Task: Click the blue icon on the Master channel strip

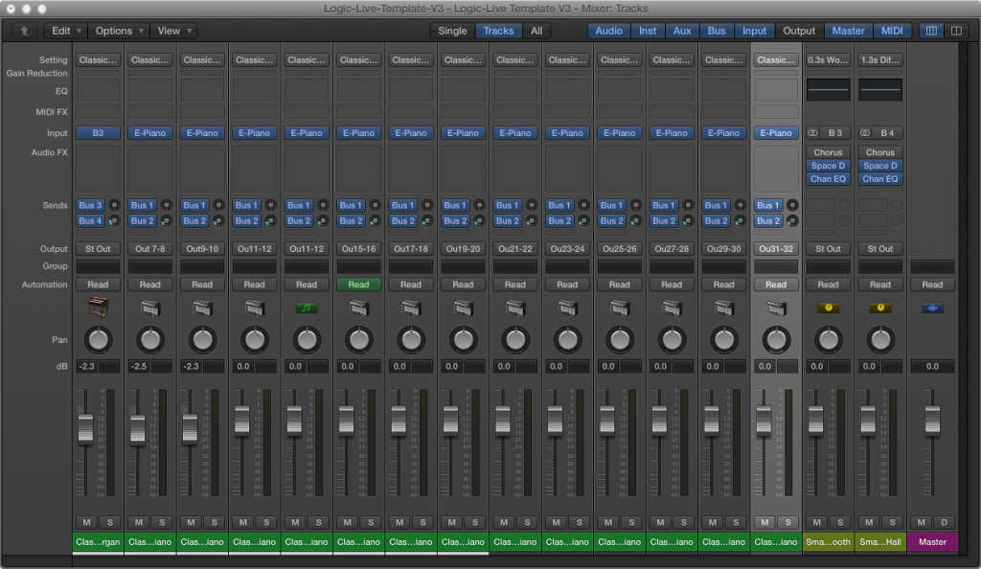Action: tap(931, 307)
